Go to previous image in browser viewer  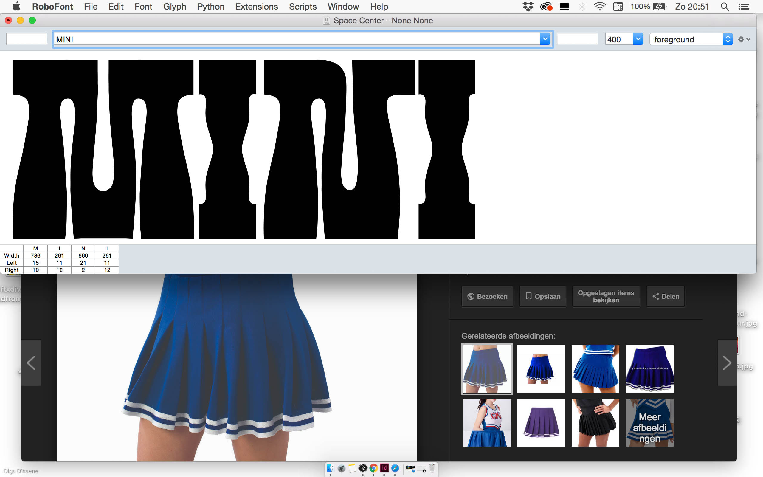point(31,363)
